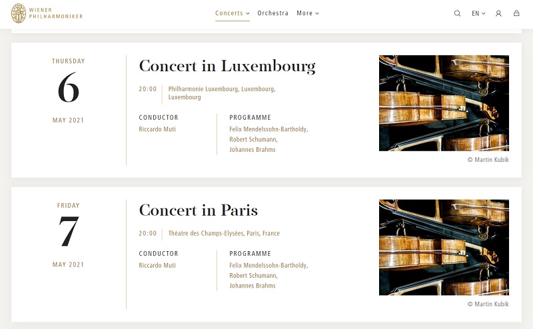Screen dimensions: 533x329
Task: Click Riccardo Muti under Luxembourg concert
Action: [157, 129]
